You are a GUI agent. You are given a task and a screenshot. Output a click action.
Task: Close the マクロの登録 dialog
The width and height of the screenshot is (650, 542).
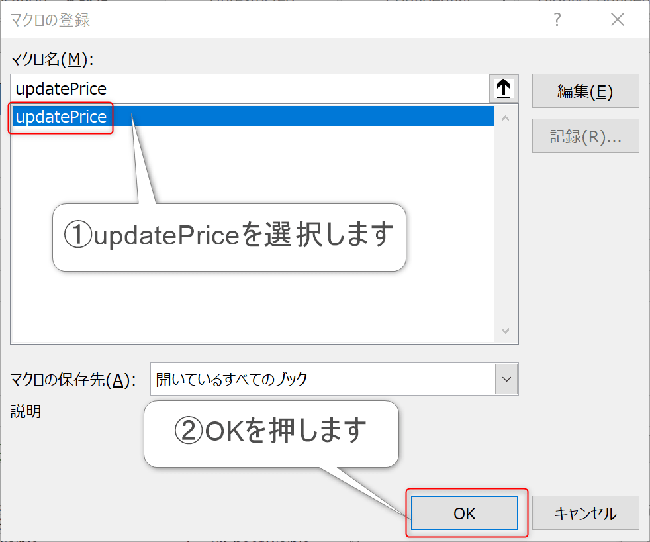click(617, 20)
